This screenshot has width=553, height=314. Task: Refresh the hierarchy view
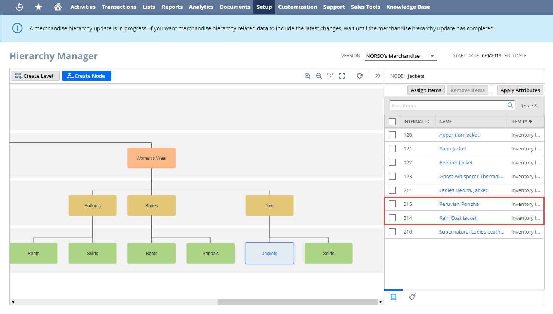tap(360, 76)
